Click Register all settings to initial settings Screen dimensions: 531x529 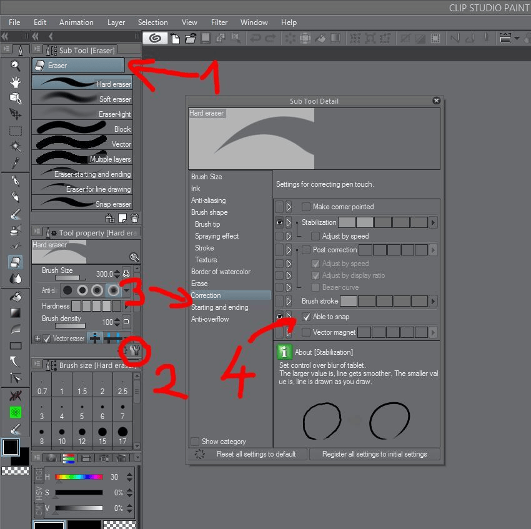374,454
